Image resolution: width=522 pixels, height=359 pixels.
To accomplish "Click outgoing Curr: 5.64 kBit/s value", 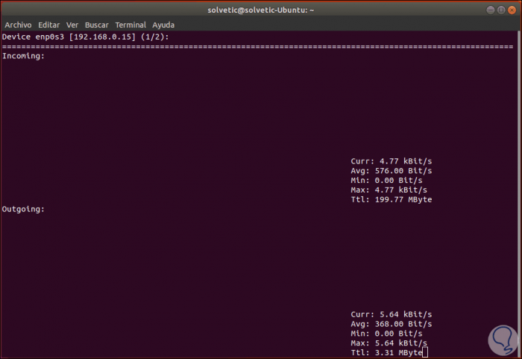I will [391, 315].
